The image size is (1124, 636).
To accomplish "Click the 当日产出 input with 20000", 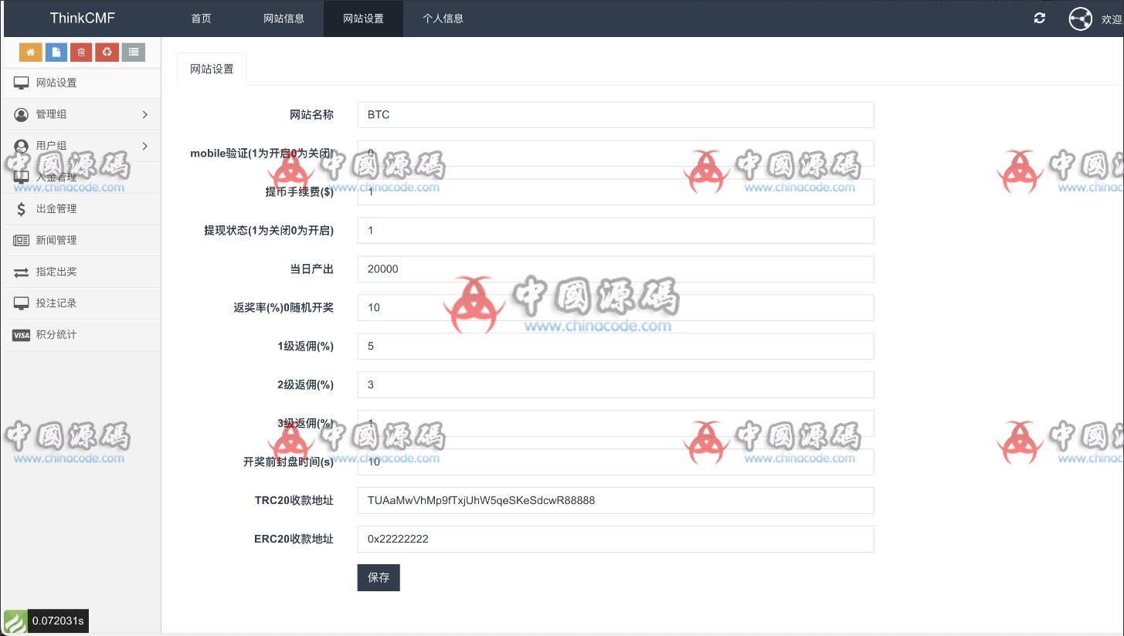I will coord(616,269).
